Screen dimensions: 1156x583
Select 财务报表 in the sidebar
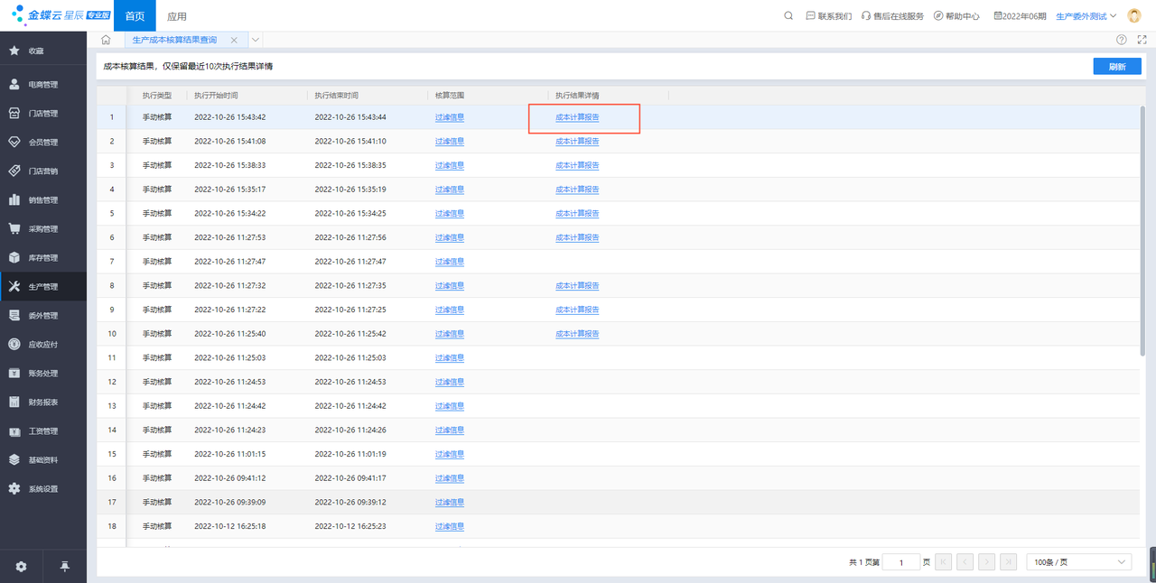43,403
